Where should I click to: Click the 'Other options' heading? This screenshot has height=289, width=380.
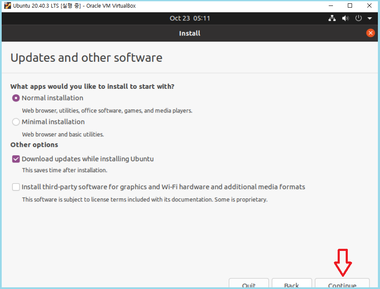(34, 145)
